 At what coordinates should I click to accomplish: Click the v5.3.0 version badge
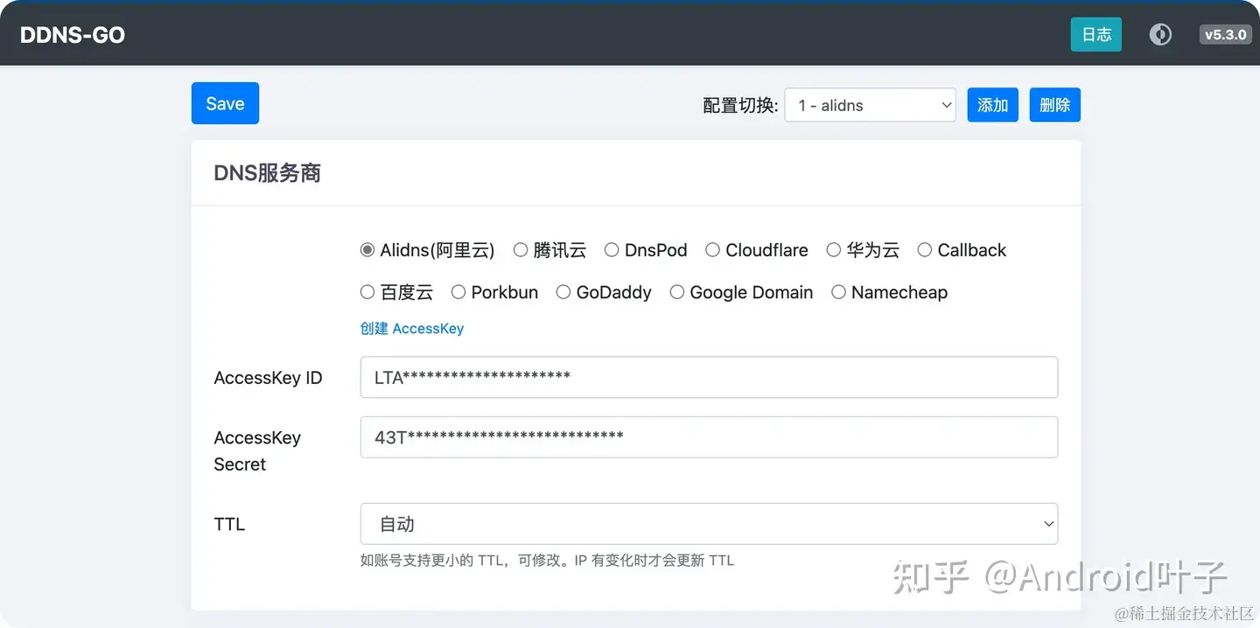tap(1225, 35)
